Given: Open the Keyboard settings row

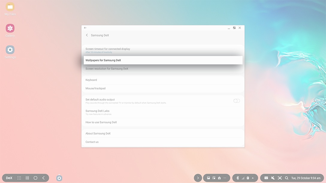Looking at the screenshot, I should coord(163,80).
